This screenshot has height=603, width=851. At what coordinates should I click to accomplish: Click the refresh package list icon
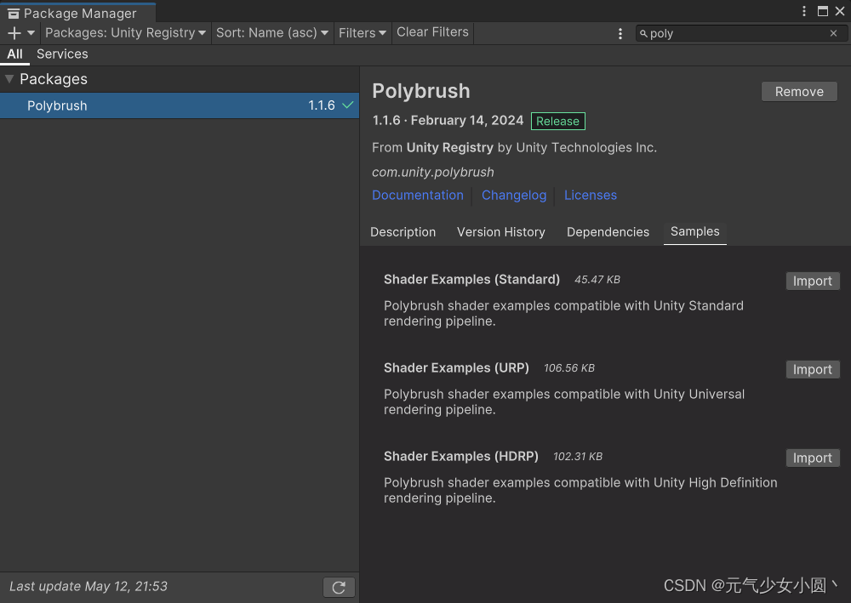pos(339,588)
